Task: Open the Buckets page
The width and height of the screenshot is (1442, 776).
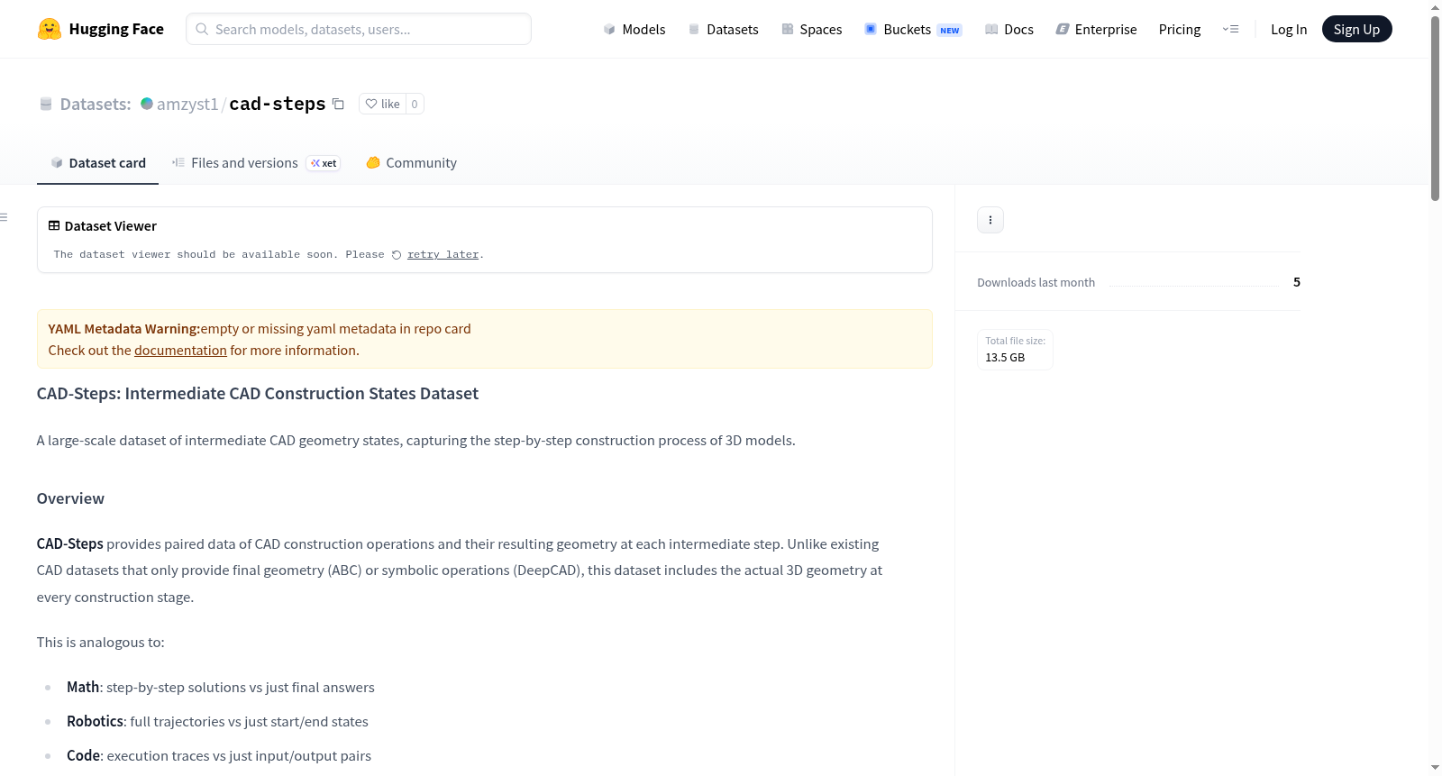Action: pos(913,29)
